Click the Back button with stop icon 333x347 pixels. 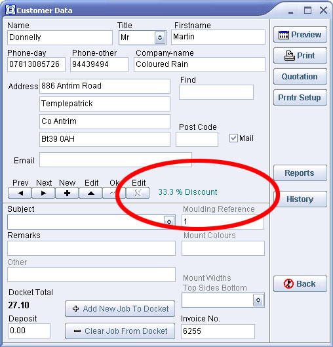tap(300, 284)
